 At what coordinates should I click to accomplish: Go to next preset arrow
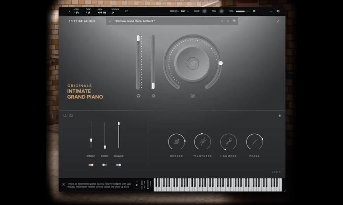point(228,21)
